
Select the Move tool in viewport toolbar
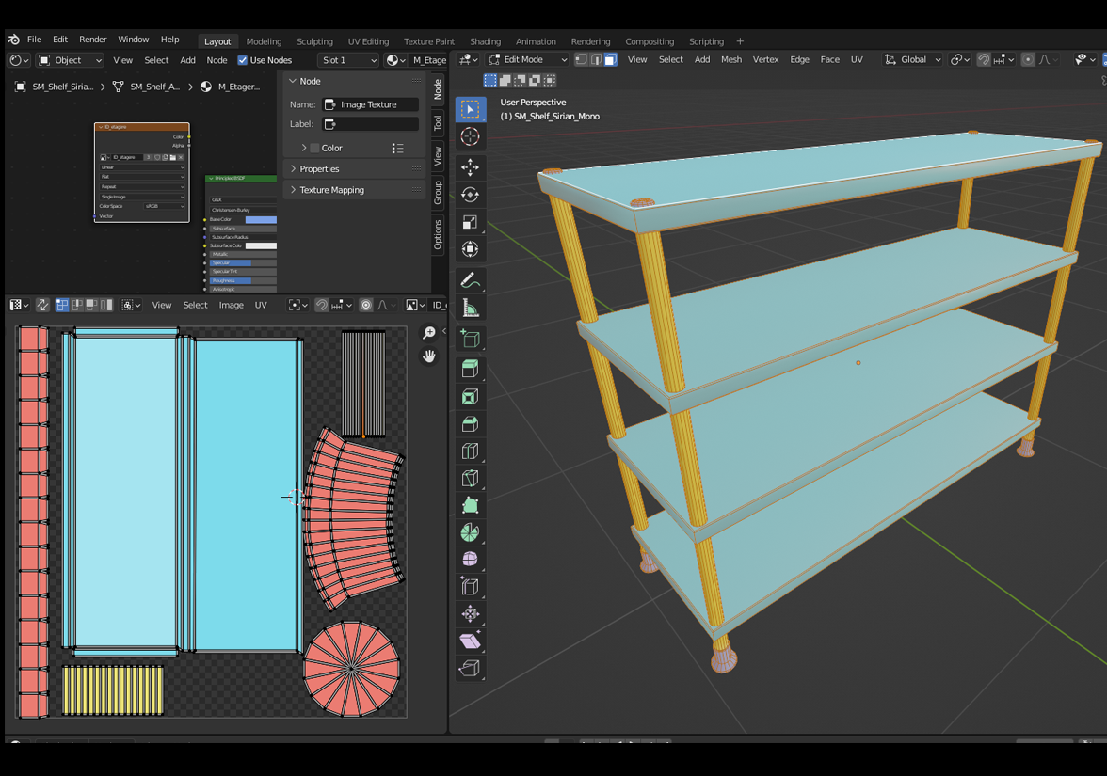470,167
